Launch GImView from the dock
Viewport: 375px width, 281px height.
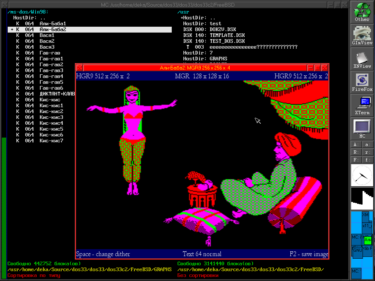tap(362, 35)
